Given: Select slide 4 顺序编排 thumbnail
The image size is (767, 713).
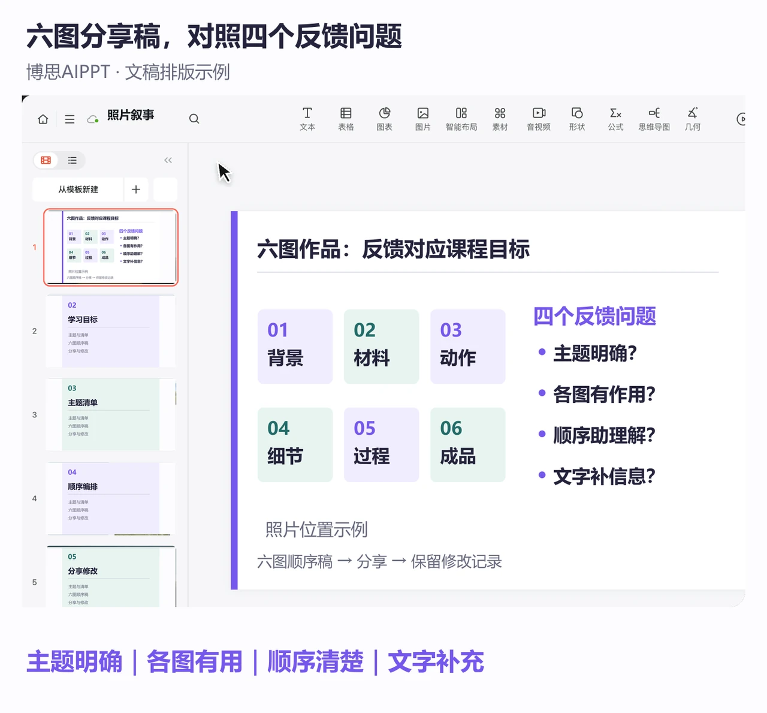Looking at the screenshot, I should click(x=111, y=498).
